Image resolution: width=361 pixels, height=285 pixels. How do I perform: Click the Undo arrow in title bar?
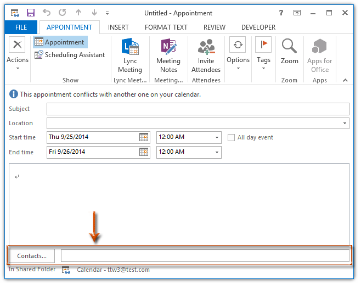47,12
